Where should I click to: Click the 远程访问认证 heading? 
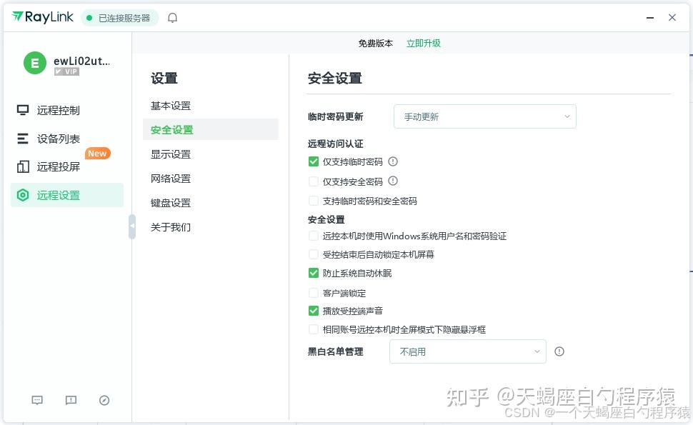click(x=336, y=144)
